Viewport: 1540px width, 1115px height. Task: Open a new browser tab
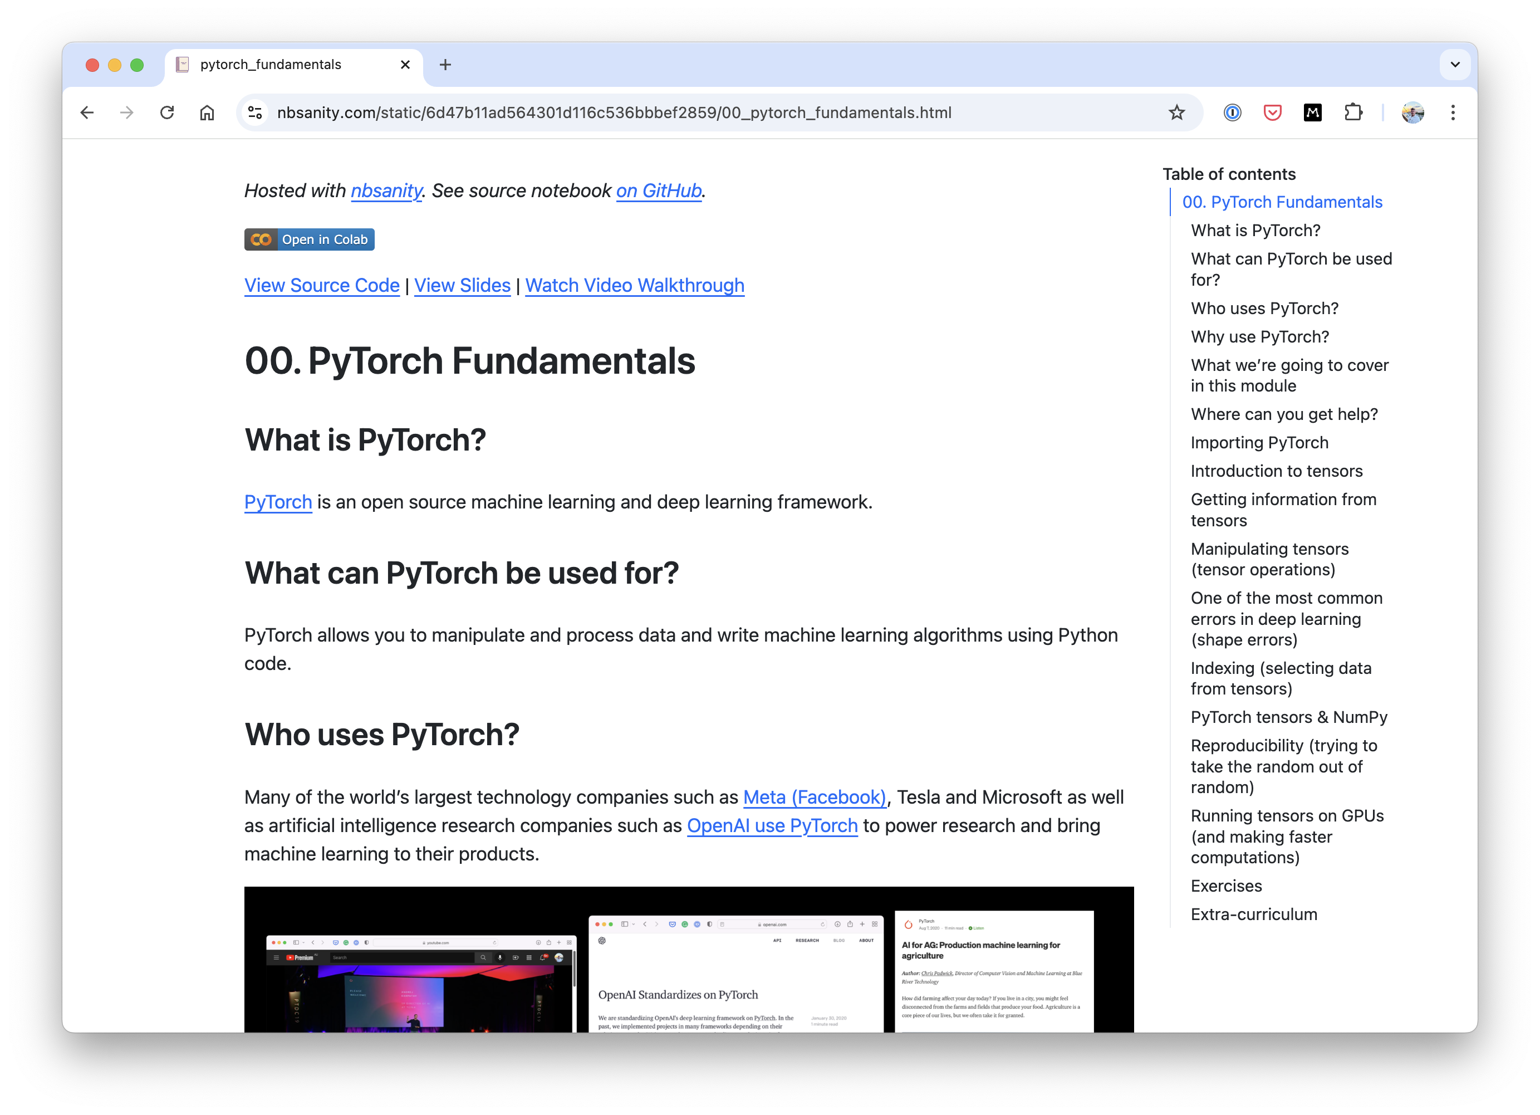click(x=445, y=65)
